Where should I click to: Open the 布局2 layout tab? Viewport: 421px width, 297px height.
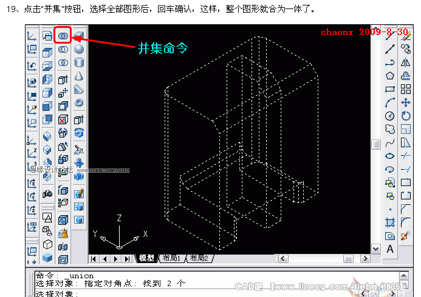tap(199, 258)
